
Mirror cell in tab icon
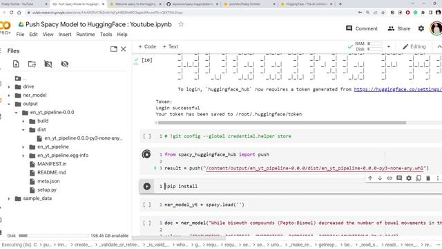tap(419, 178)
